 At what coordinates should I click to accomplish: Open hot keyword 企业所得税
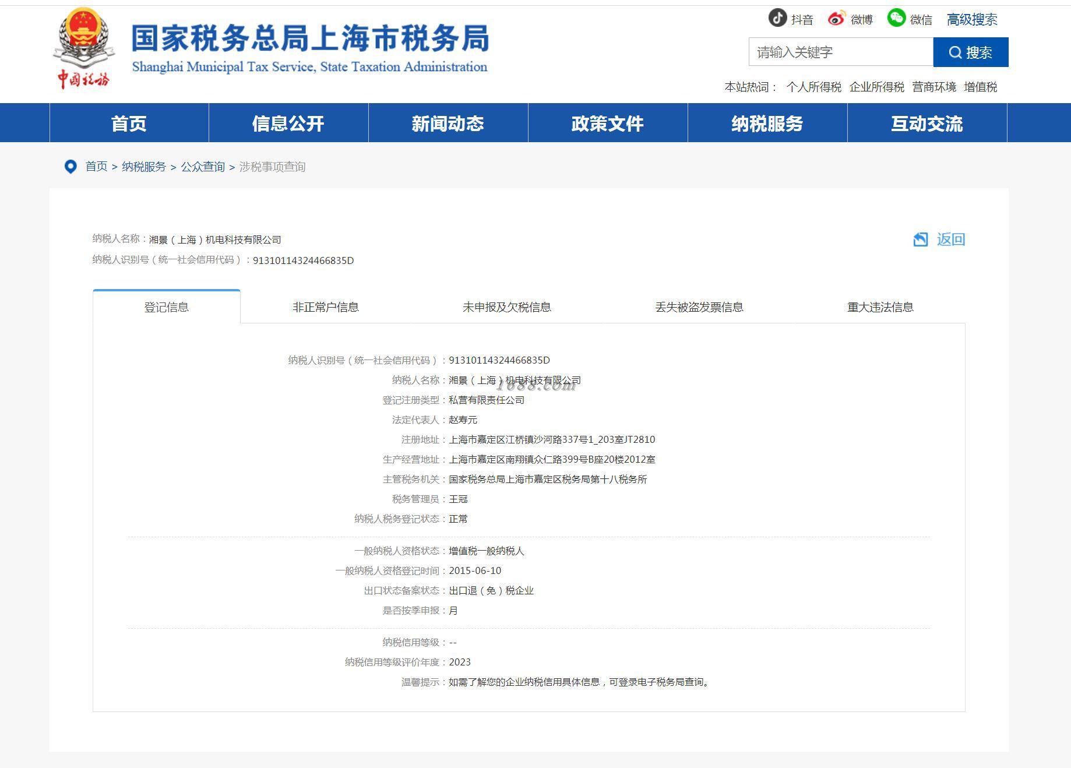[876, 87]
